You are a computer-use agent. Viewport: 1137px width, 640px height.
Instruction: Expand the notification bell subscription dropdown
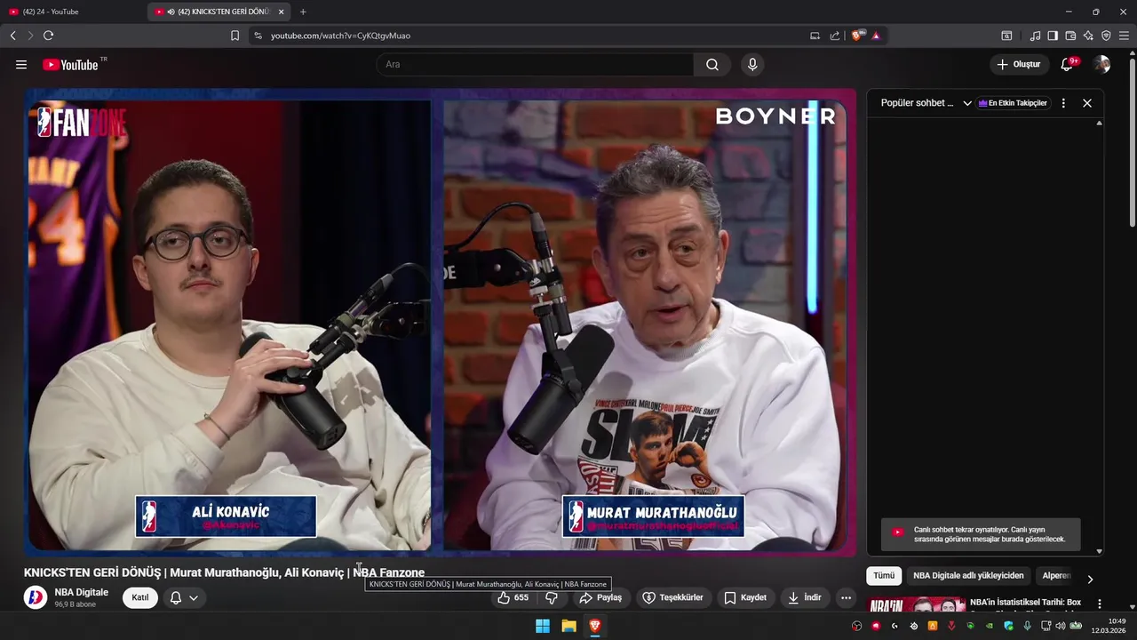pos(184,597)
